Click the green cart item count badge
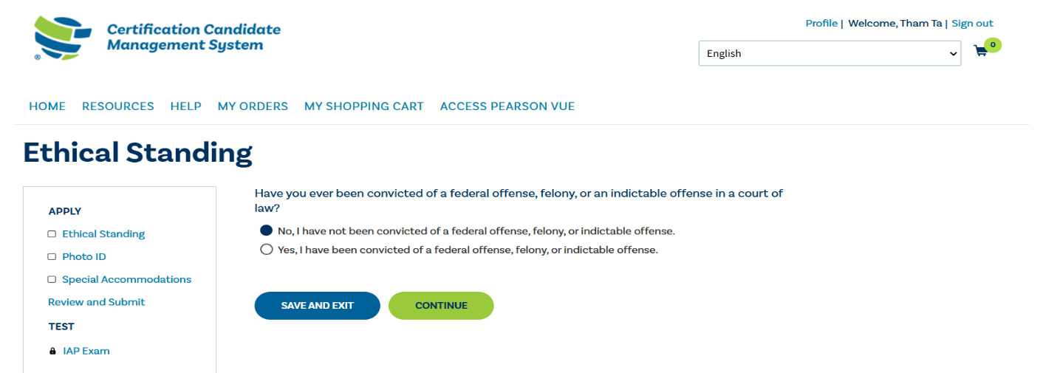Screen dimensions: 1057x373 993,45
